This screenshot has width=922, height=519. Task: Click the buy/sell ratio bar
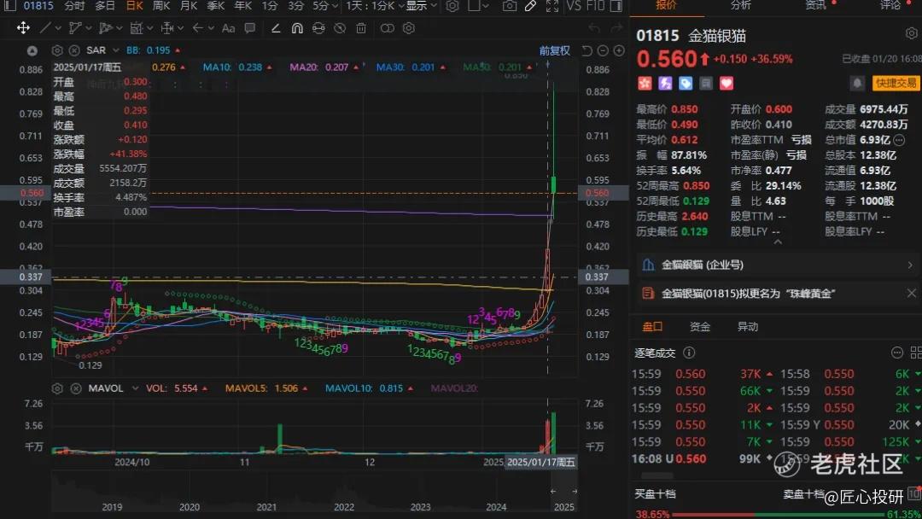[x=778, y=515]
